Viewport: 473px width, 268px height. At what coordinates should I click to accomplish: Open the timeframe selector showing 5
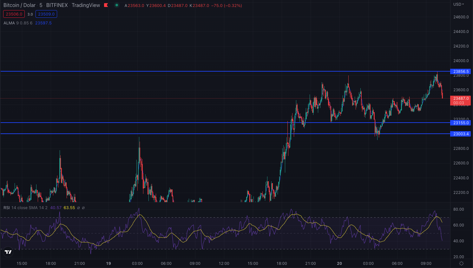point(41,5)
